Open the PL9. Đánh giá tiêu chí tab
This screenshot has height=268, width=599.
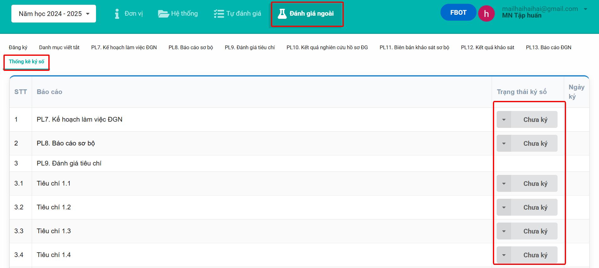click(x=250, y=47)
